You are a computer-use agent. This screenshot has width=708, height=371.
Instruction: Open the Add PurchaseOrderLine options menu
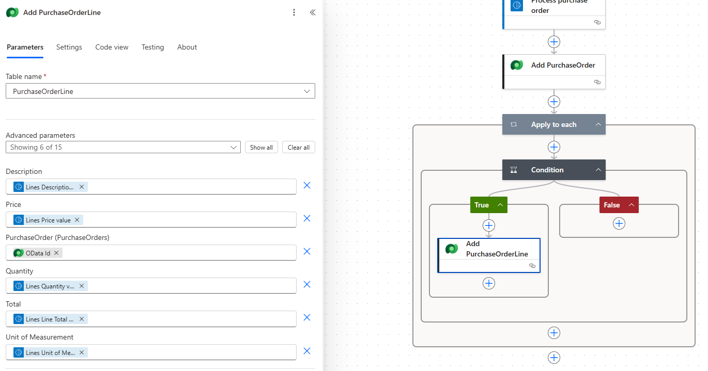pyautogui.click(x=294, y=12)
